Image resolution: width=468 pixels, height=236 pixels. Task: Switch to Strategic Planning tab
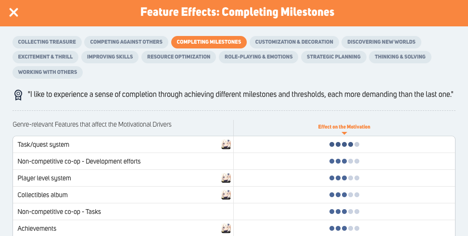(333, 57)
